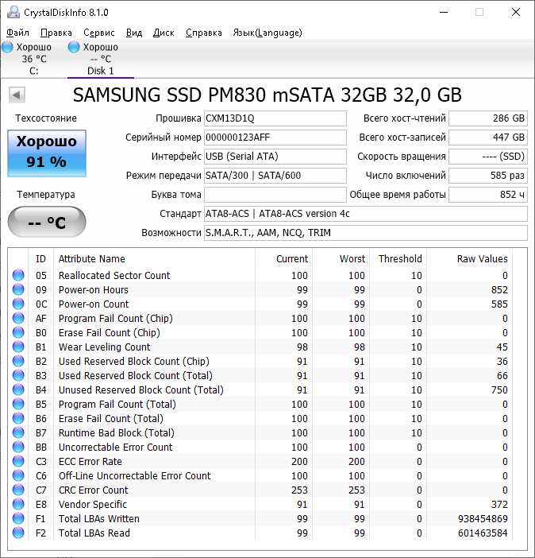
Task: Click the status orb for Total LBAs Written
Action: coord(18,518)
